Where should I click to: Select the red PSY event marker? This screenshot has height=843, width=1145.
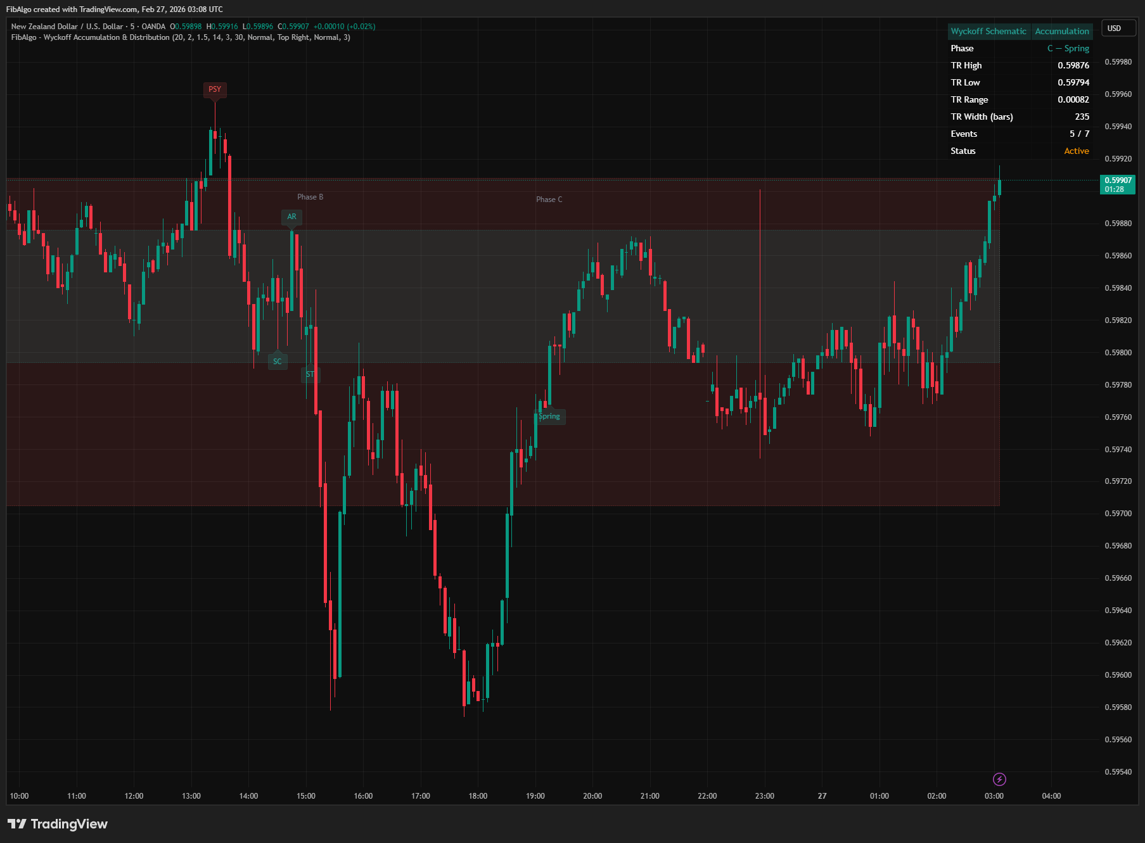pyautogui.click(x=215, y=89)
